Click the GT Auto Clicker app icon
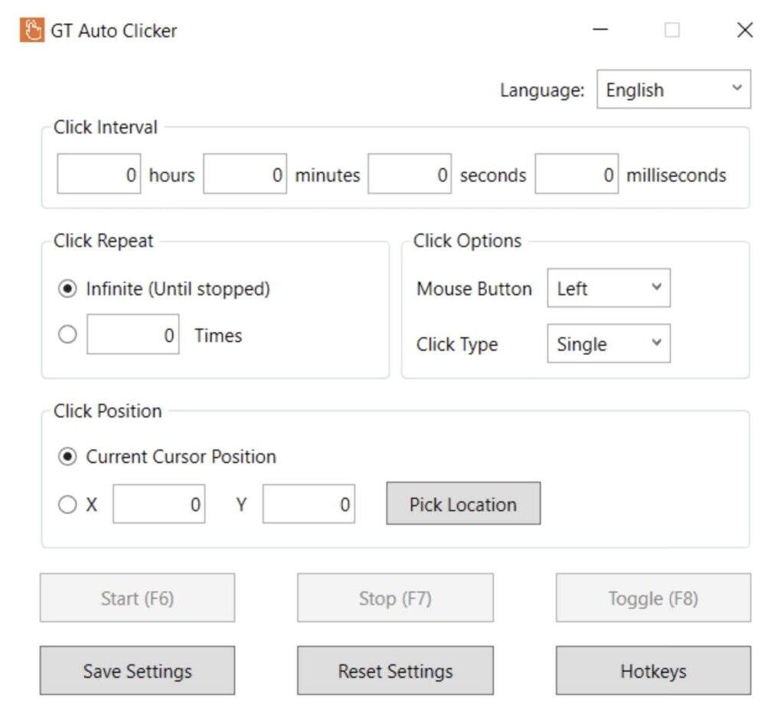The height and width of the screenshot is (708, 784). click(31, 31)
